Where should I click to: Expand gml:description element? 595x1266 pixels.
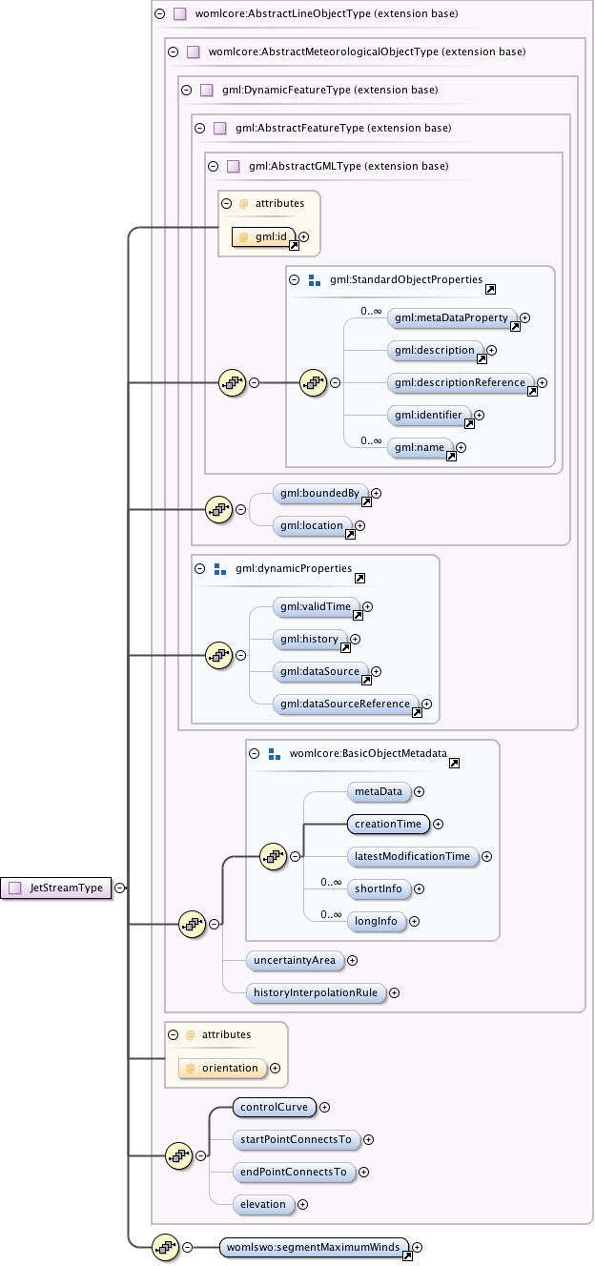point(492,351)
